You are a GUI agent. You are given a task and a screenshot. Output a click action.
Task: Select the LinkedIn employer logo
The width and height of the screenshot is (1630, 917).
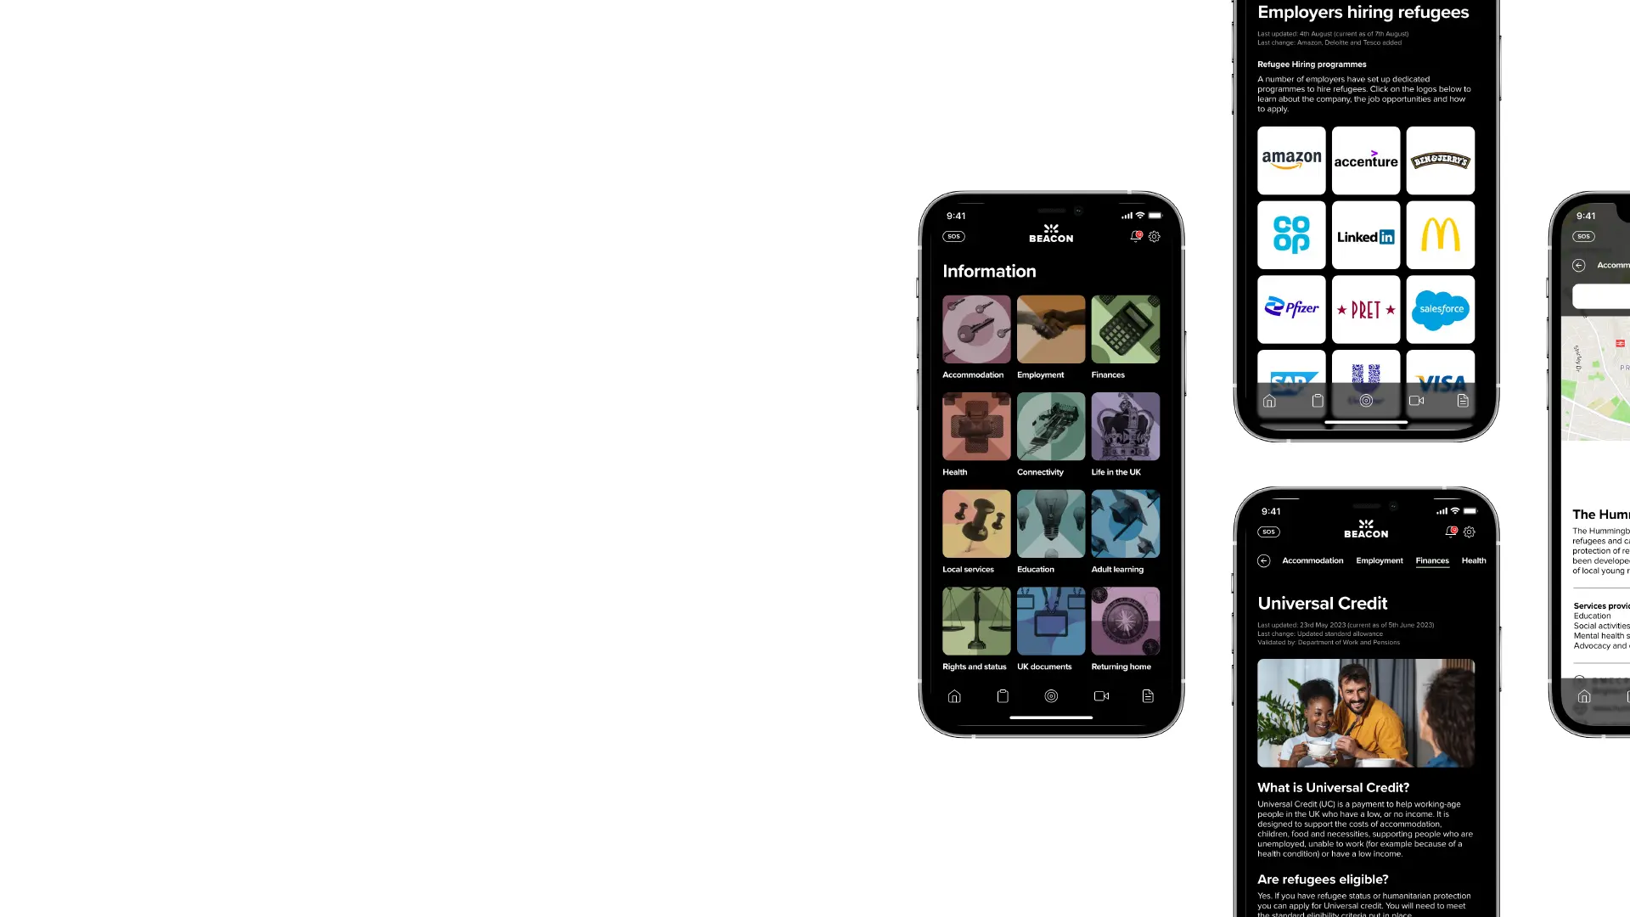tap(1366, 235)
